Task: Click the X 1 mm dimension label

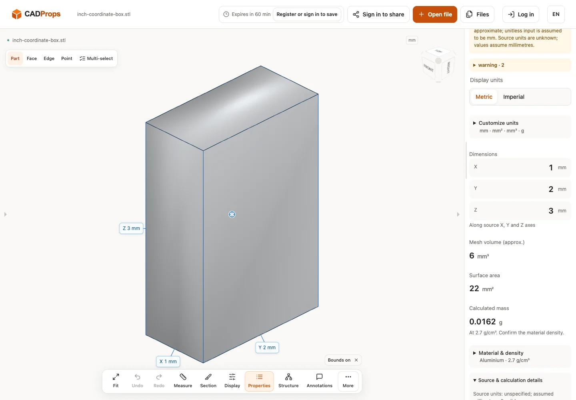Action: (168, 362)
